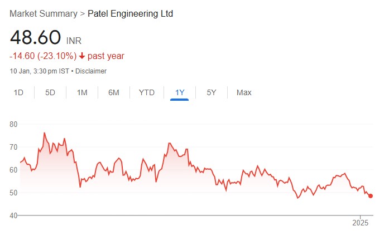
Task: Switch to the 1D chart range
Action: click(18, 92)
